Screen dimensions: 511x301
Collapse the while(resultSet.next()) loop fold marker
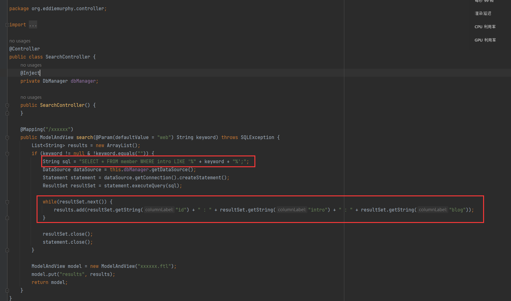pos(7,202)
